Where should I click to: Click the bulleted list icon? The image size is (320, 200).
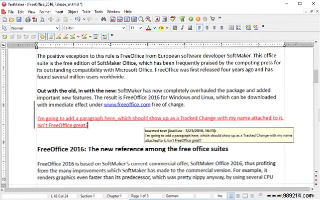pos(231,28)
